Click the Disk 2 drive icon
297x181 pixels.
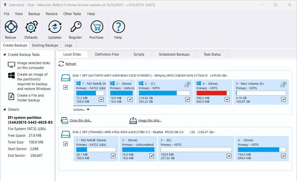tap(66, 134)
